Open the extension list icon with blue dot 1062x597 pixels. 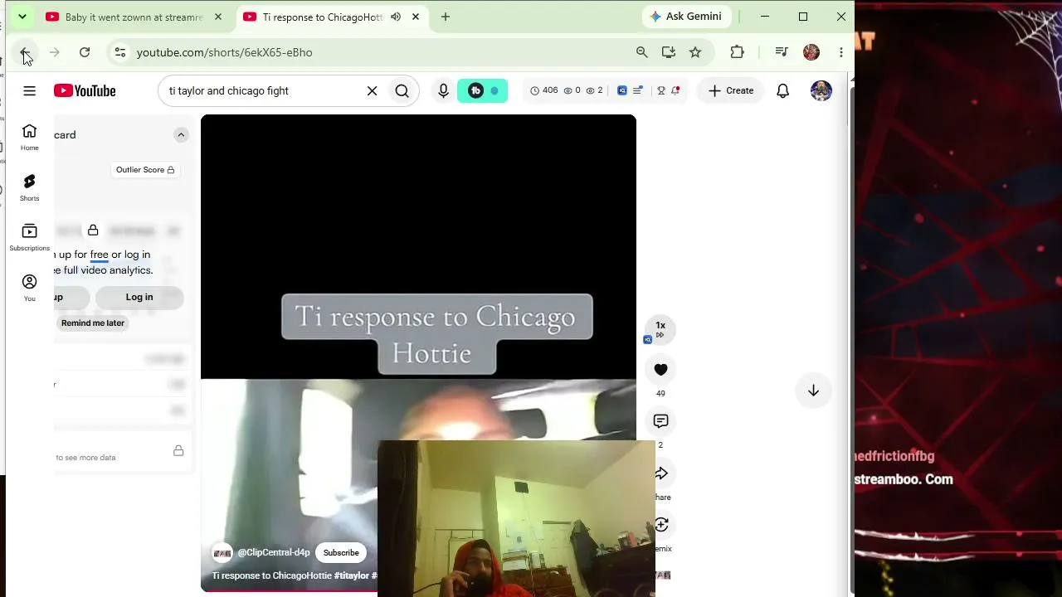[638, 90]
